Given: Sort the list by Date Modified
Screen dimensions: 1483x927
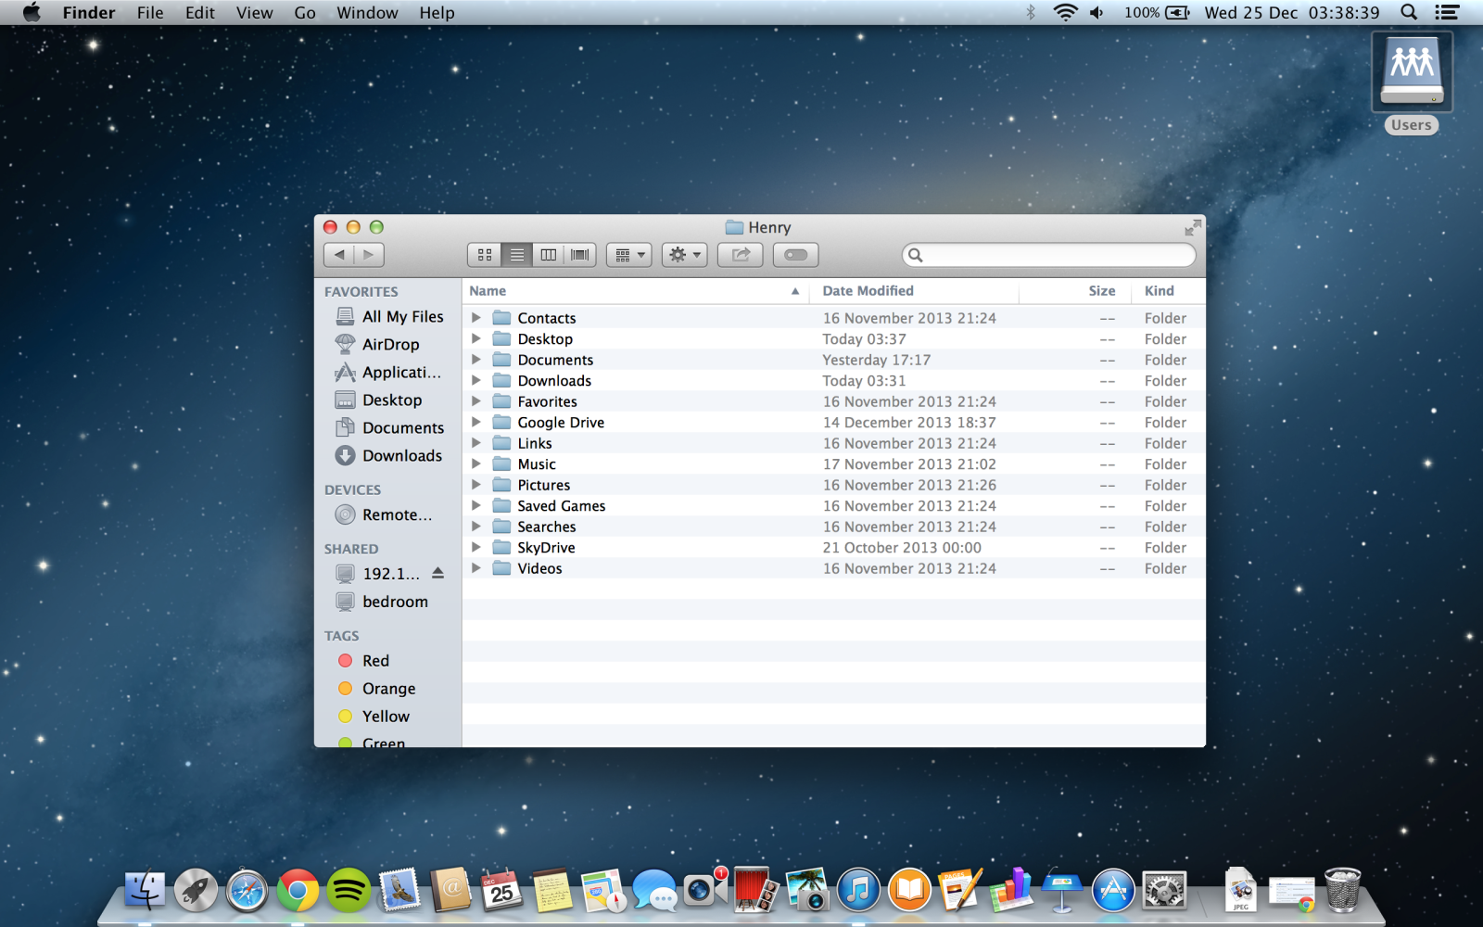Looking at the screenshot, I should (x=915, y=291).
